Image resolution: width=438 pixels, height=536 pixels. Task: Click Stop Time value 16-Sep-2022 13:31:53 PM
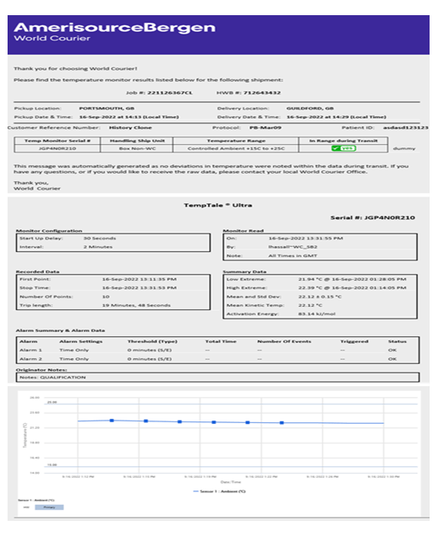[x=139, y=288]
